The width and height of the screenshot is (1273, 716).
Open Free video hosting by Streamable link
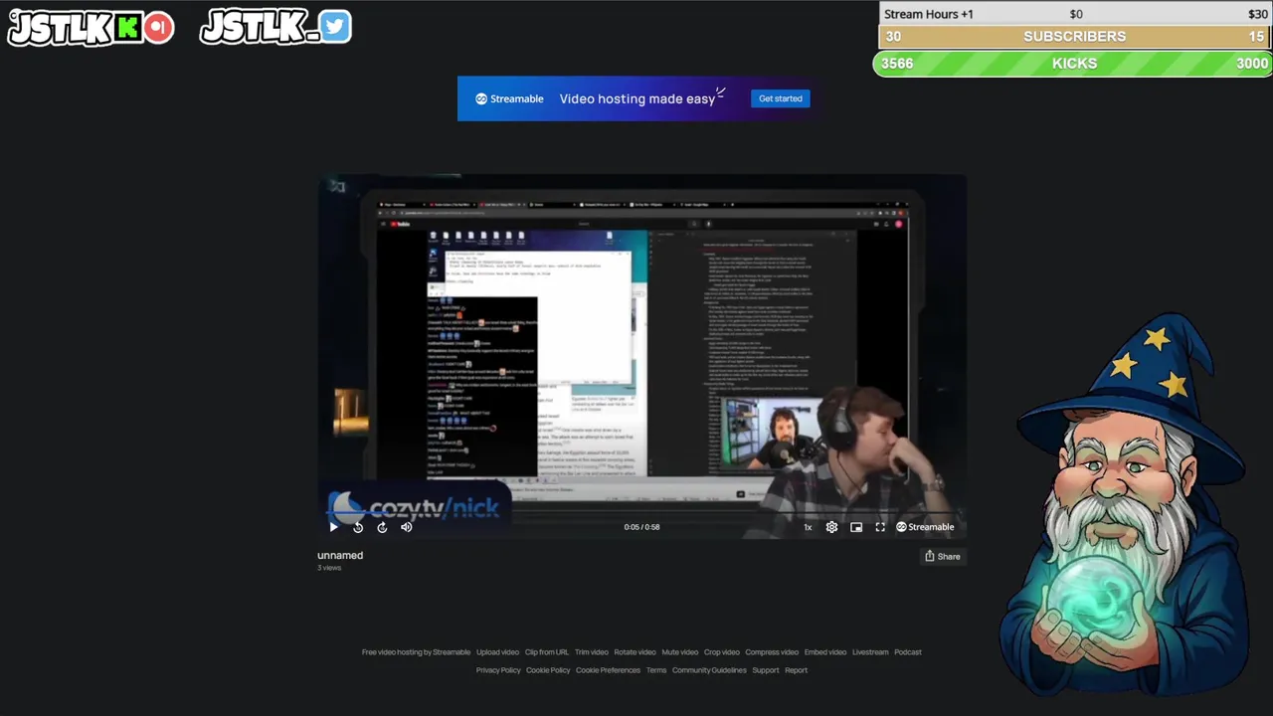coord(416,652)
